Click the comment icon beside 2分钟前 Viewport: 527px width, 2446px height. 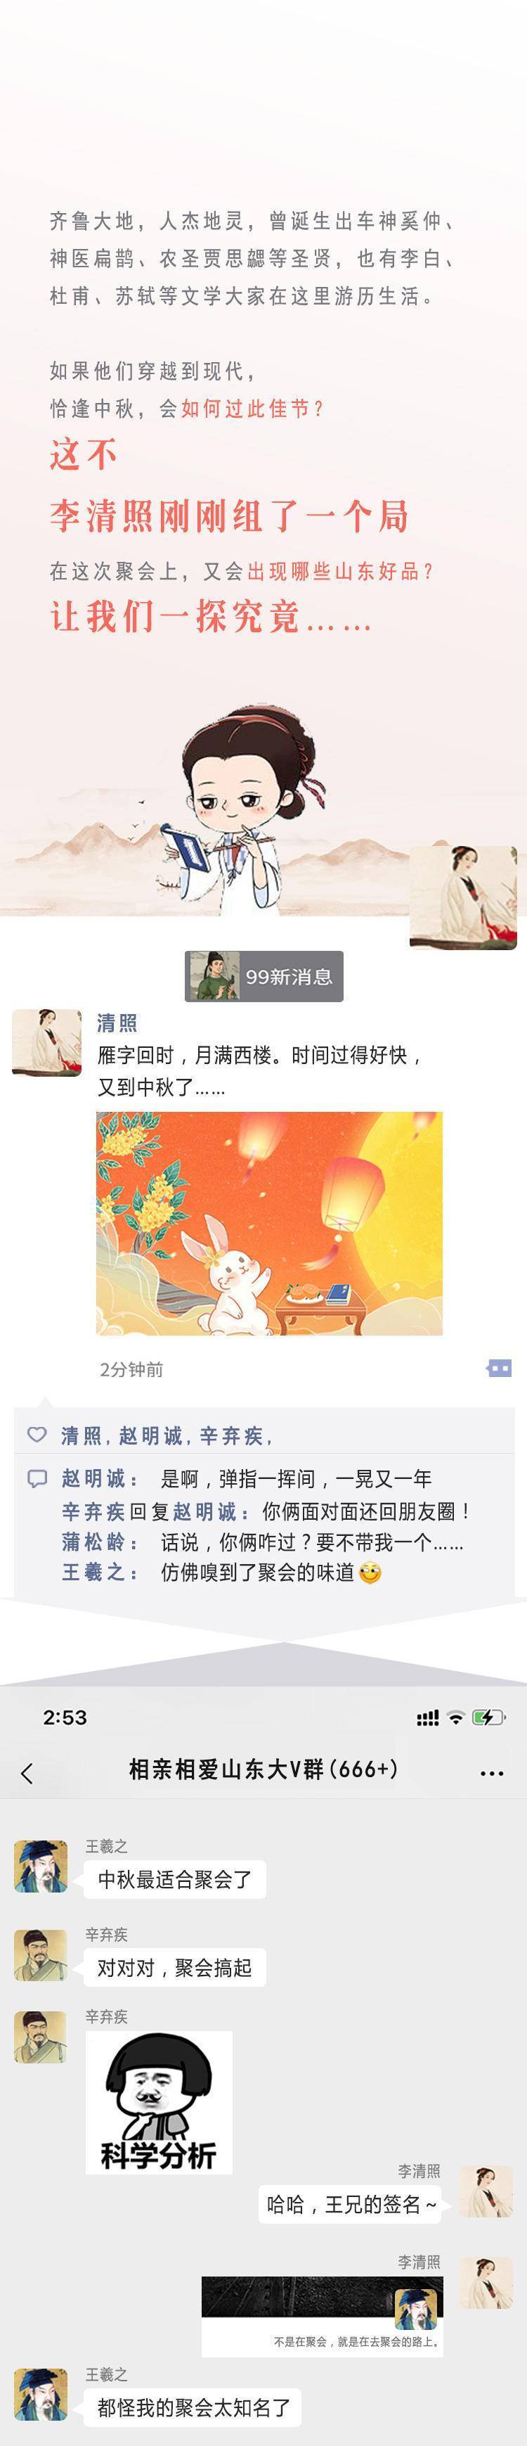coord(498,1369)
